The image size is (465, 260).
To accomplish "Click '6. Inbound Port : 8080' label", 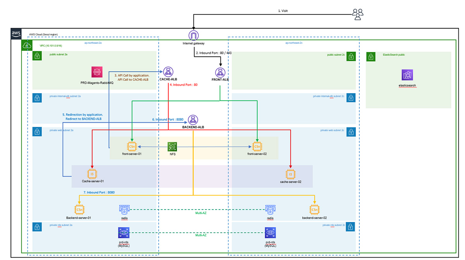I will point(168,120).
